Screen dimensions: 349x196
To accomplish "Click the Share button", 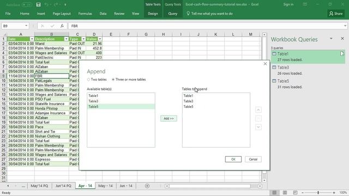I will point(336,14).
